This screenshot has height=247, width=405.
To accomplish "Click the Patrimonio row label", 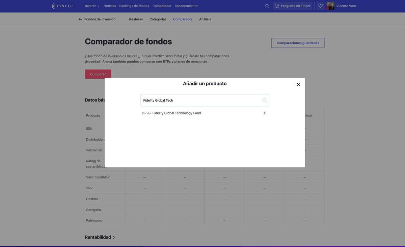I will (94, 220).
